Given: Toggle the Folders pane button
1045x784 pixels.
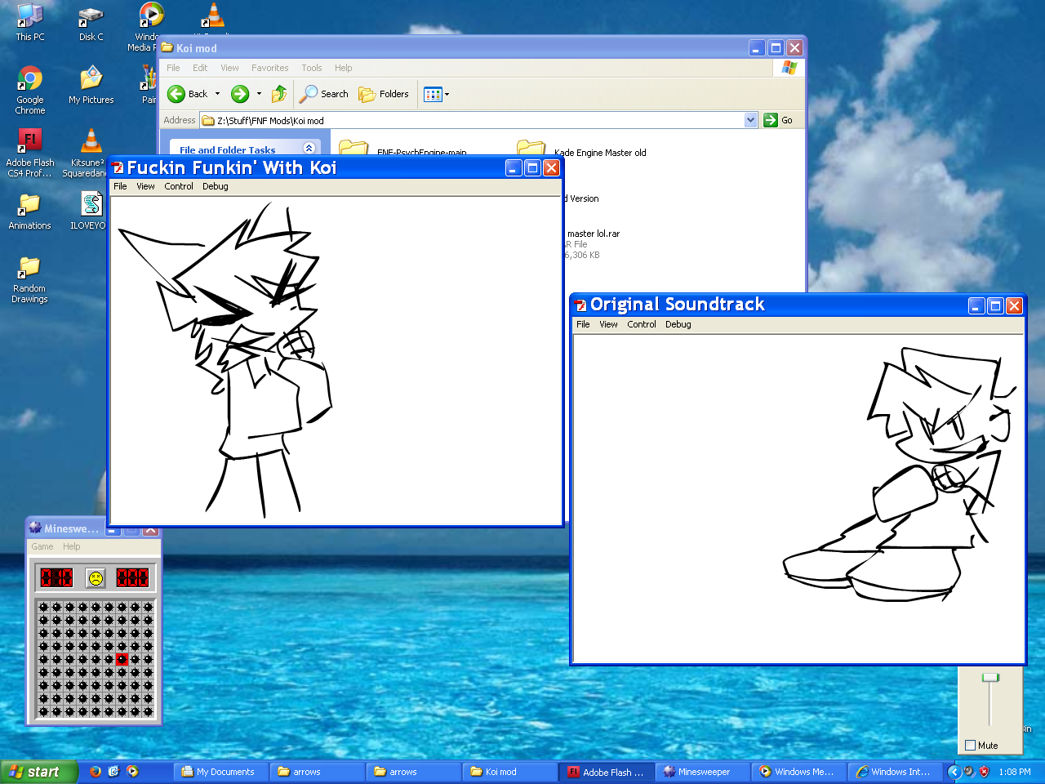Looking at the screenshot, I should 384,94.
